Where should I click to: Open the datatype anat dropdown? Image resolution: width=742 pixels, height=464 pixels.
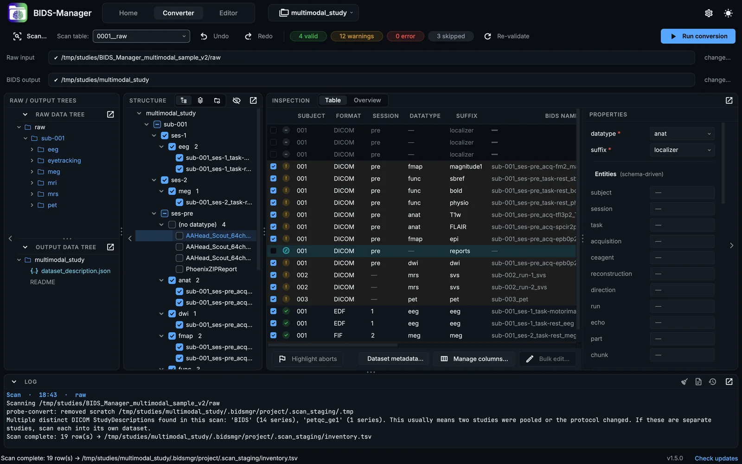[682, 134]
